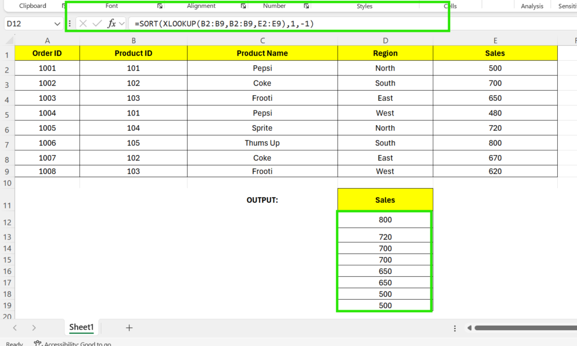Image resolution: width=577 pixels, height=346 pixels.
Task: Go to previous sheet arrow
Action: pyautogui.click(x=15, y=327)
